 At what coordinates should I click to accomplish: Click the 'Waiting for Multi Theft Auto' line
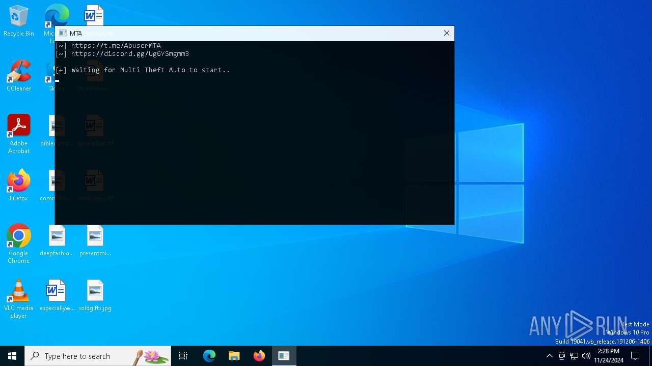click(x=143, y=70)
